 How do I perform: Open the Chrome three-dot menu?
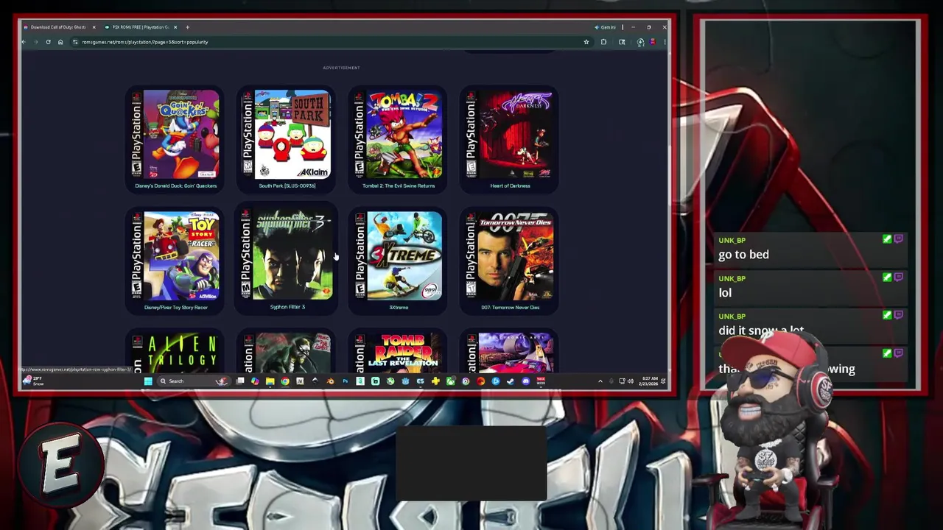pyautogui.click(x=666, y=42)
